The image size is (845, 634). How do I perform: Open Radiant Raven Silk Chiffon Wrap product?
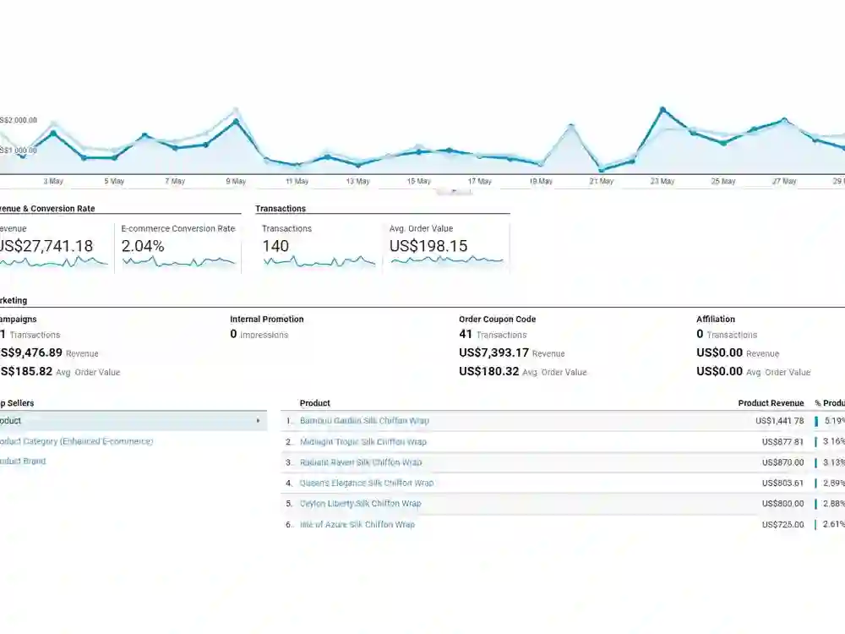point(361,462)
